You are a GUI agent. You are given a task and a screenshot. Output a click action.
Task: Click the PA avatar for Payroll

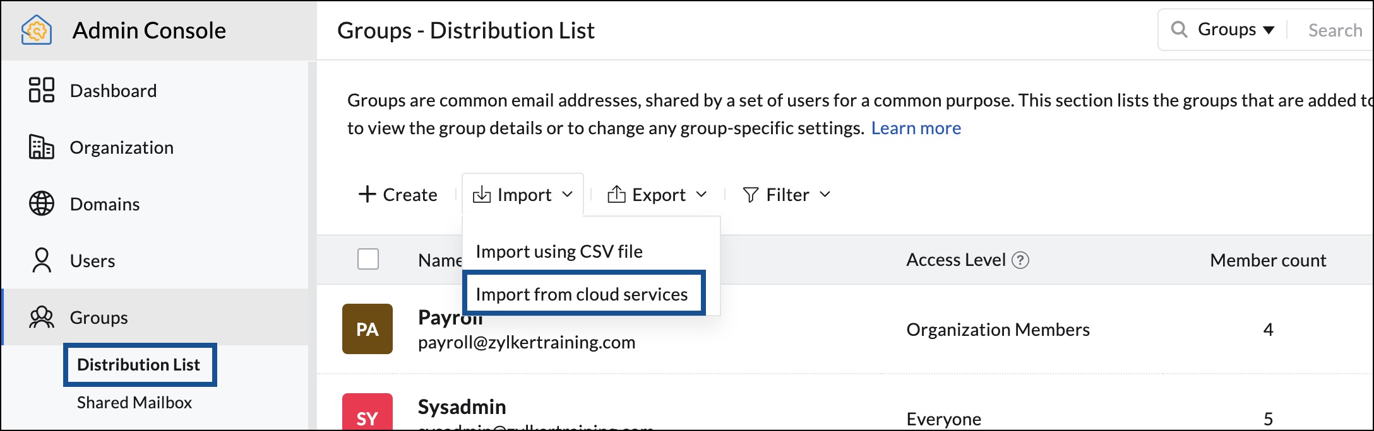pos(367,329)
